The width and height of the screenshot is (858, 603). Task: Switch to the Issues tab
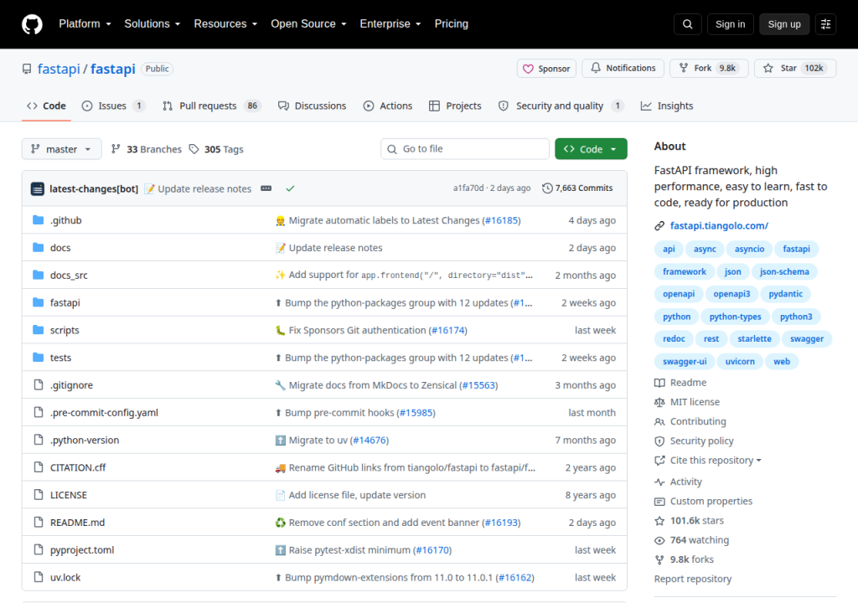113,106
